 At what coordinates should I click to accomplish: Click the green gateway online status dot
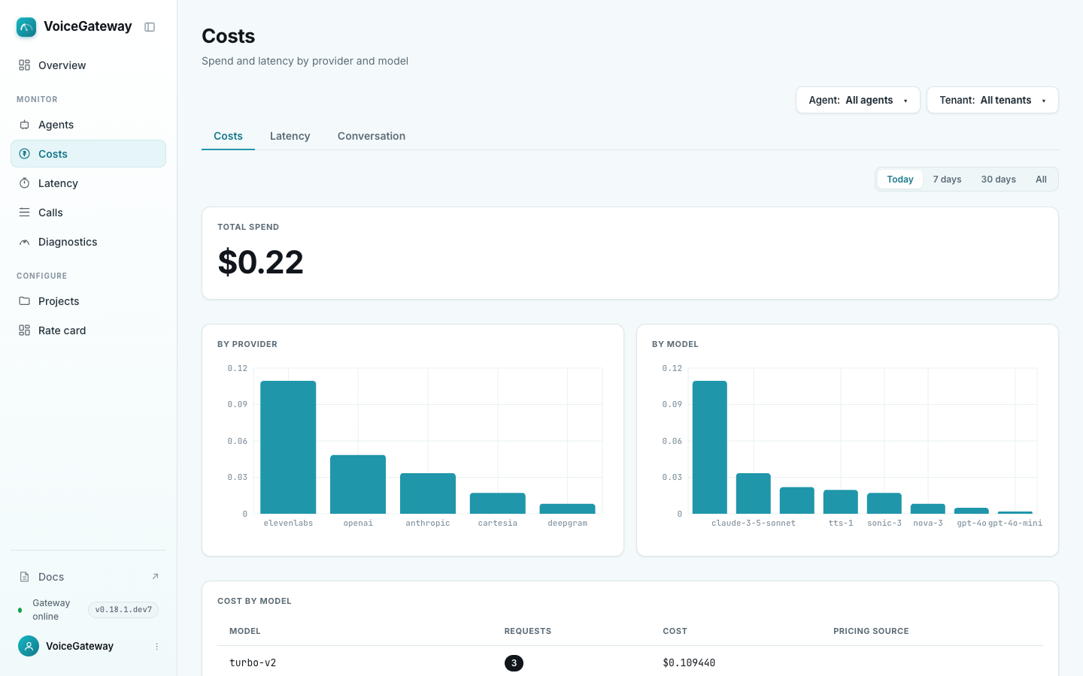[x=20, y=610]
